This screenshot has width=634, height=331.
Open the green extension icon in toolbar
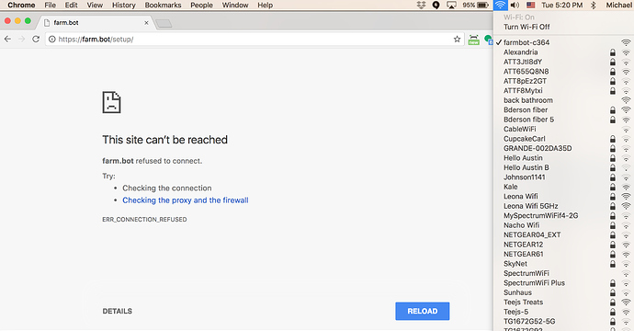(x=473, y=40)
